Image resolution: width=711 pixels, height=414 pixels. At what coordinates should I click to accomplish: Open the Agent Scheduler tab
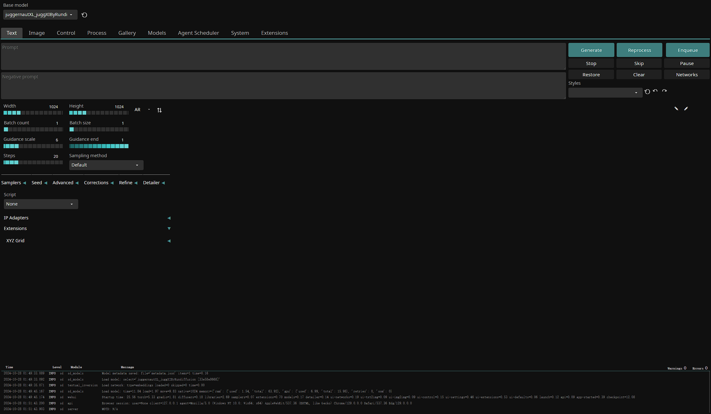[198, 33]
